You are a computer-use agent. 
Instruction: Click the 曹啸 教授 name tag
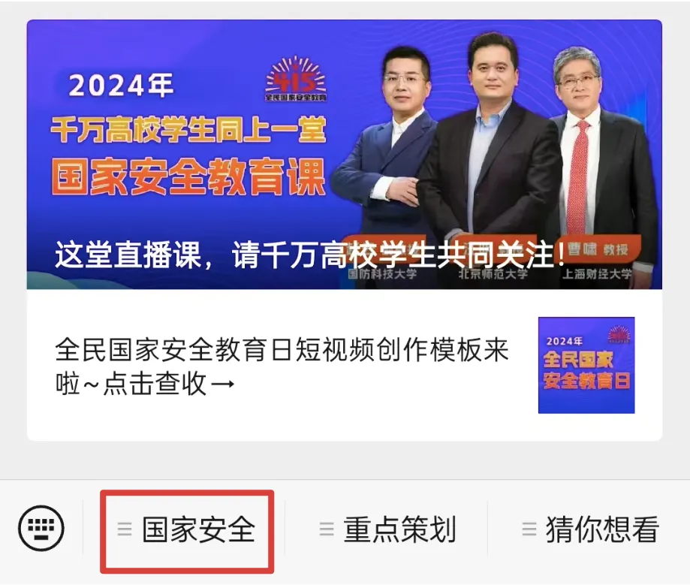click(598, 249)
